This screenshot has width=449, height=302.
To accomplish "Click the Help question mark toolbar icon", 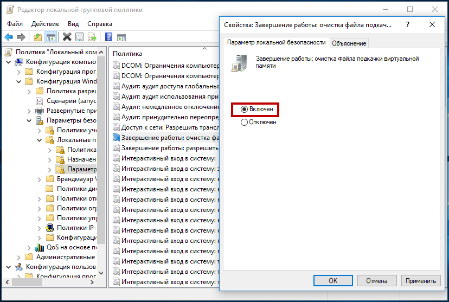I will (x=109, y=37).
